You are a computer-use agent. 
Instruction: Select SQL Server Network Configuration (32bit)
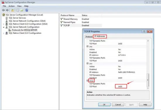27,21
